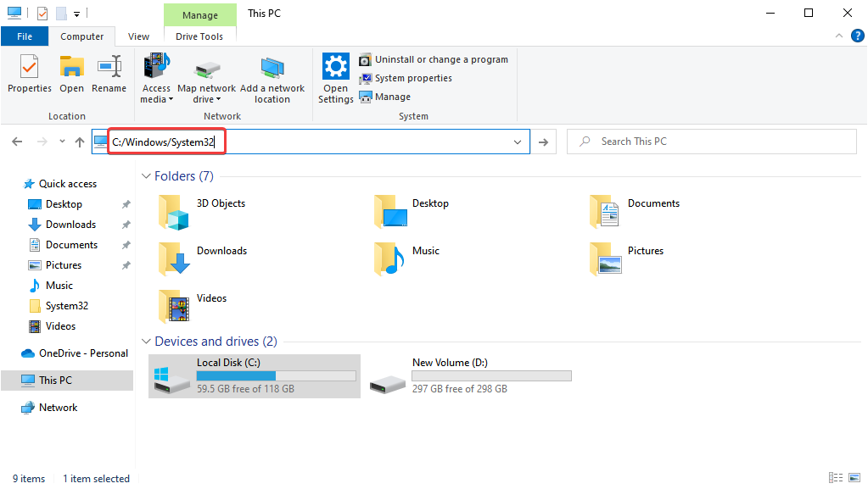Select the Desktop folder in Folders
Image resolution: width=868 pixels, height=489 pixels.
[412, 212]
